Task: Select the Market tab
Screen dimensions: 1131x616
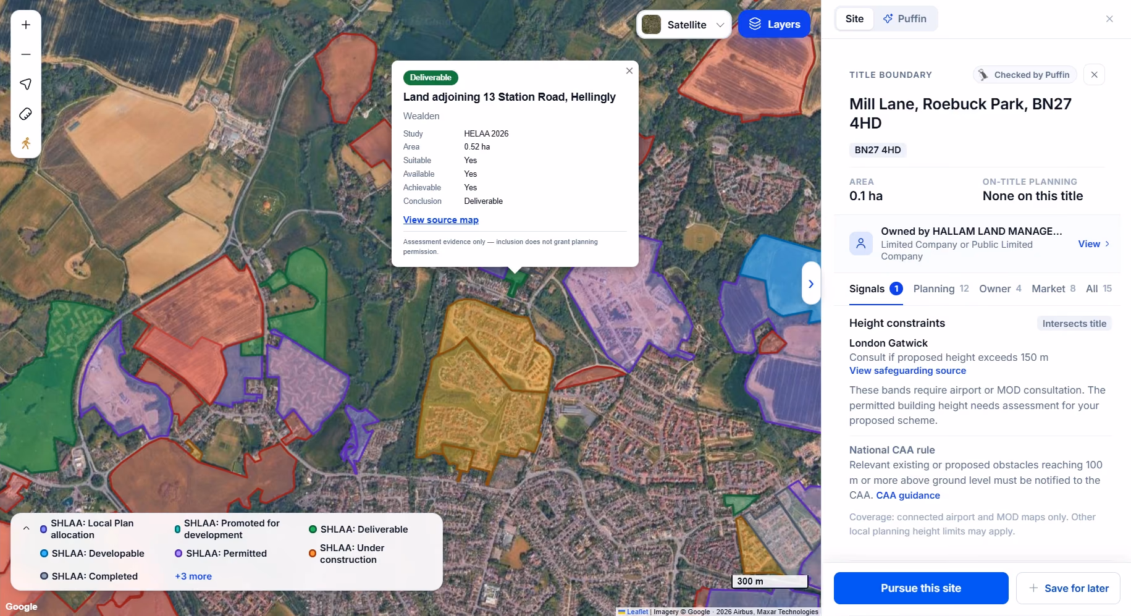Action: click(x=1053, y=289)
